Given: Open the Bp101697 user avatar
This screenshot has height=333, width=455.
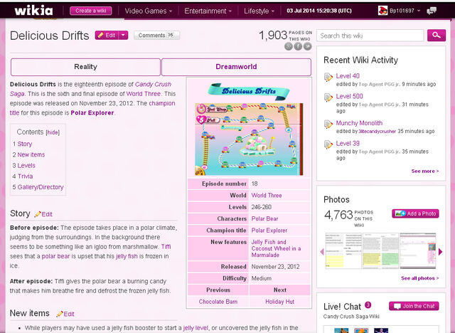Looking at the screenshot, I should (x=382, y=11).
